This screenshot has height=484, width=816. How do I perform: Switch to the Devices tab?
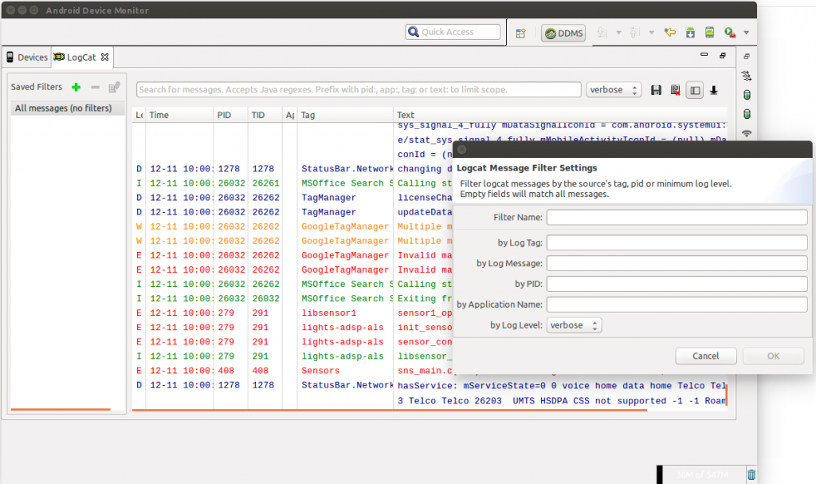(27, 57)
